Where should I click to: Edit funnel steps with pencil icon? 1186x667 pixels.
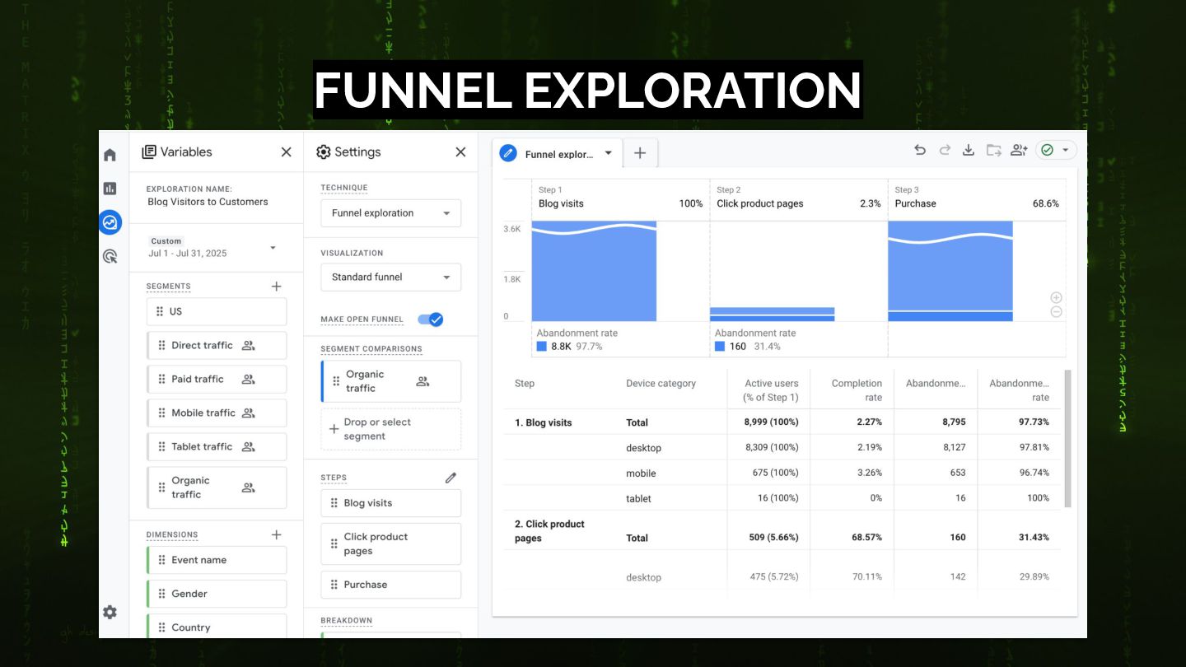[x=451, y=478]
